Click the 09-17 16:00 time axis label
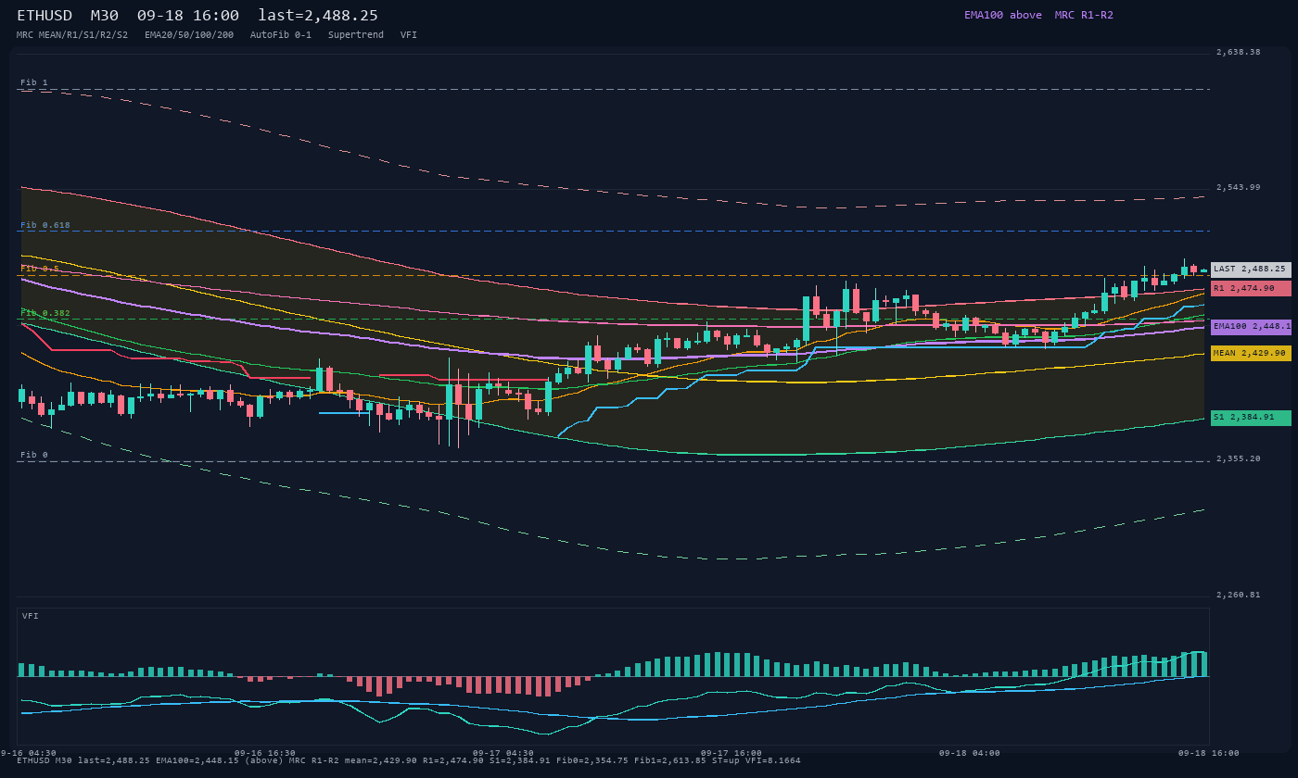 tap(732, 753)
